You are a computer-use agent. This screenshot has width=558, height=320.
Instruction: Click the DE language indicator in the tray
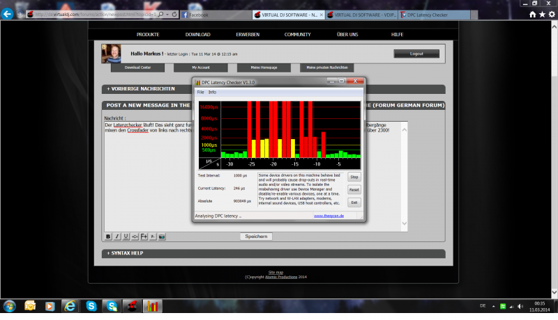click(x=483, y=306)
